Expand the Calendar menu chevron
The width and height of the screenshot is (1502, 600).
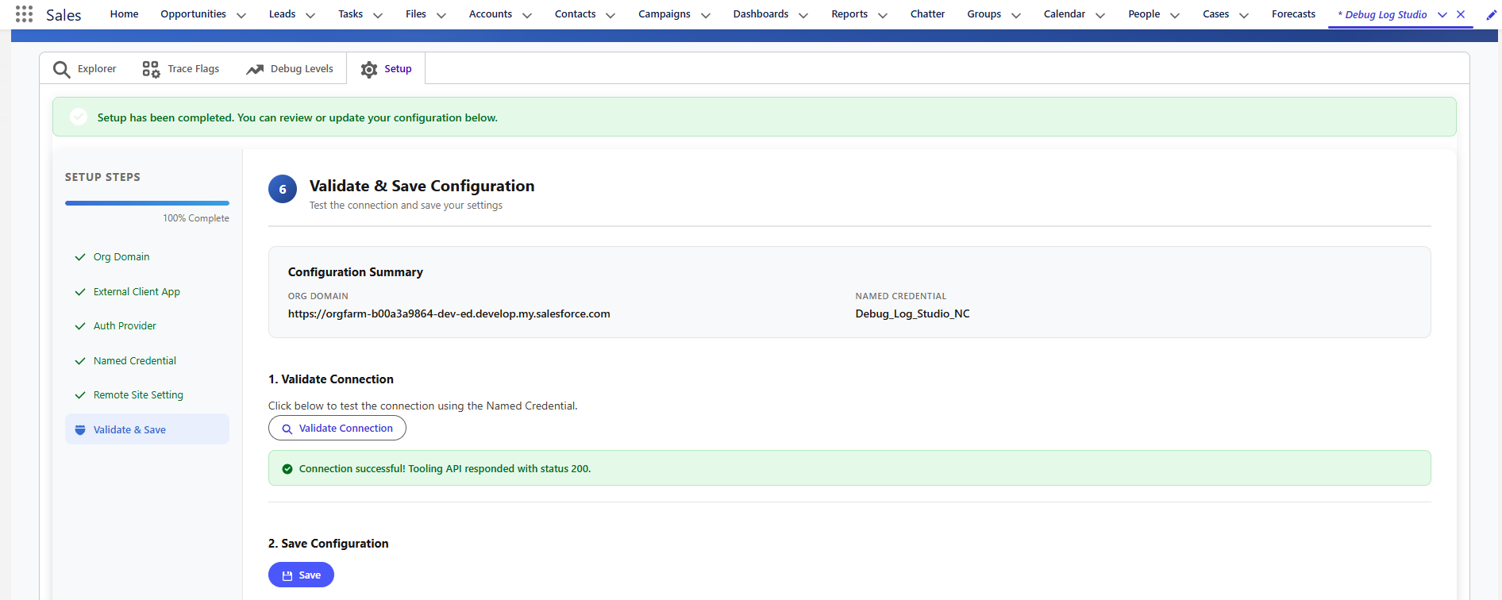coord(1100,15)
